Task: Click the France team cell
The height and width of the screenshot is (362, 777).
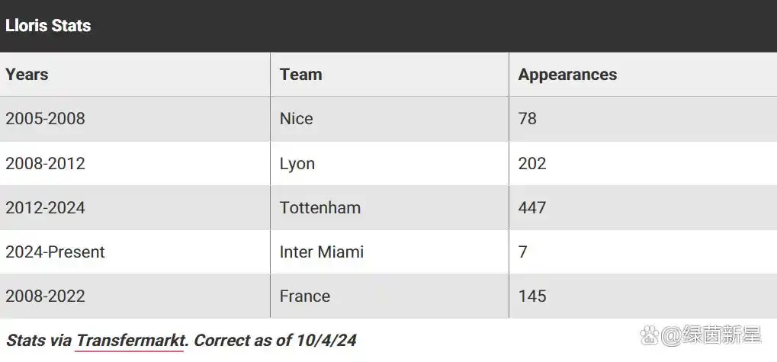Action: click(x=390, y=296)
